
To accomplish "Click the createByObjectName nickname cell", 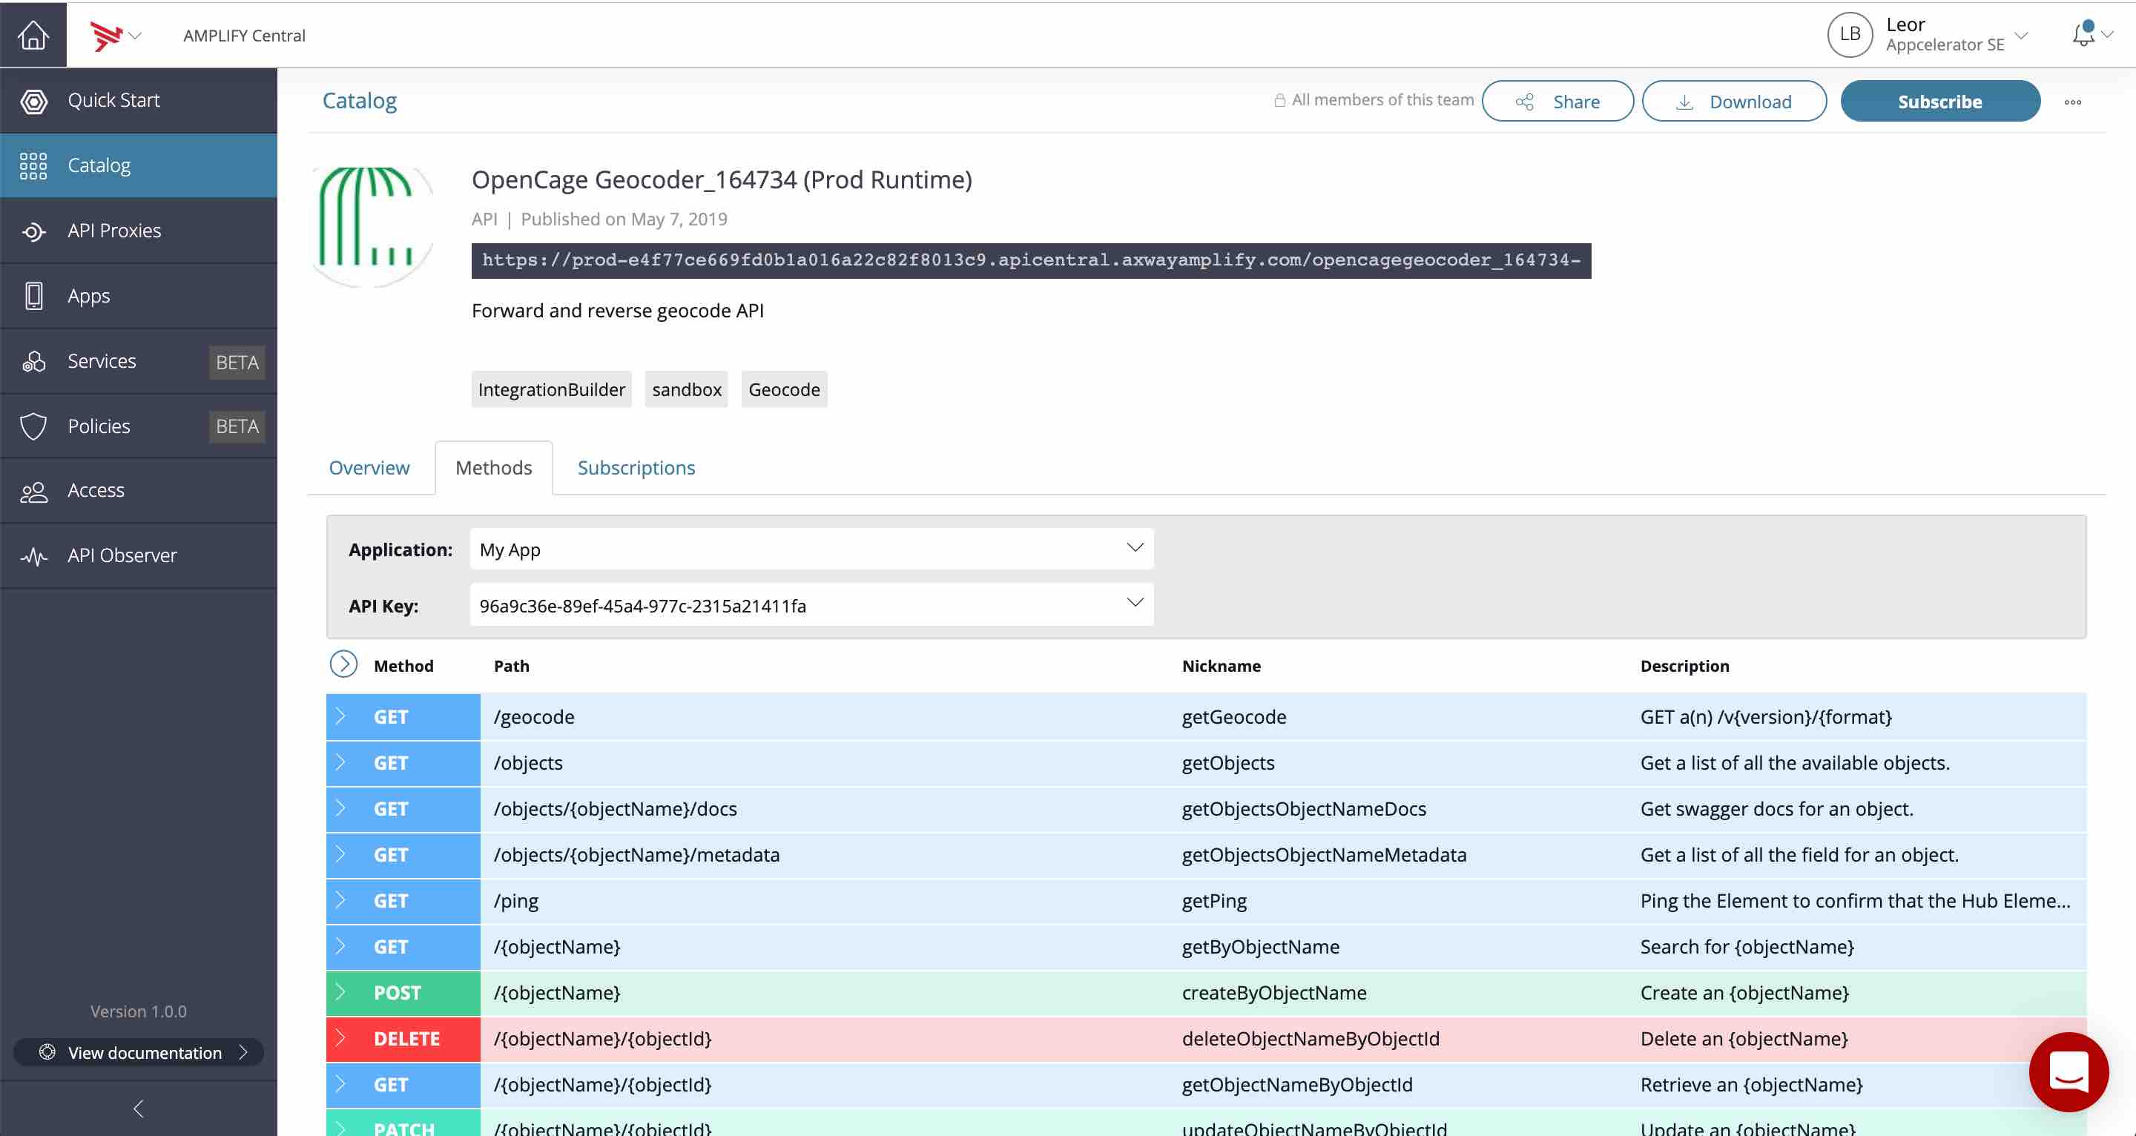I will click(x=1273, y=993).
